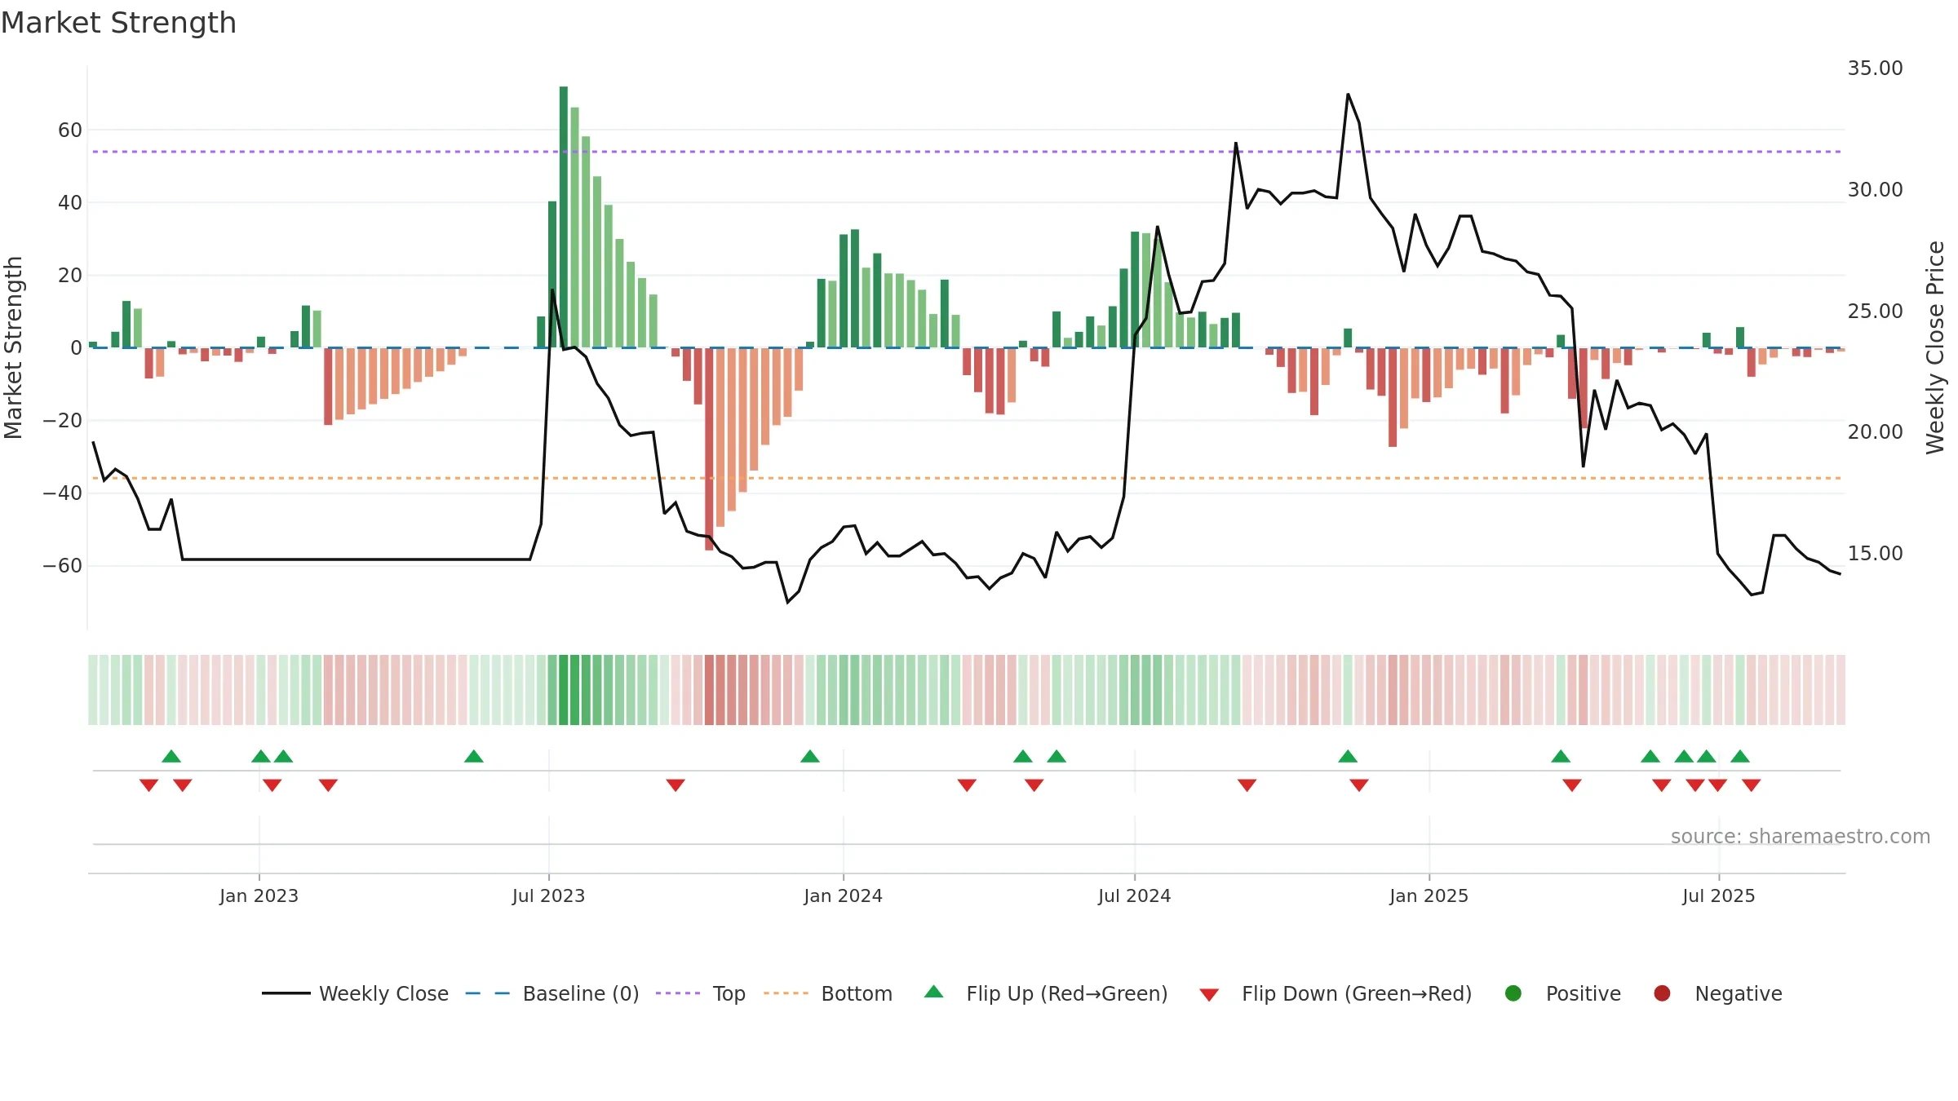This screenshot has height=1101, width=1958.
Task: Click the Weekly Close legend entry
Action: click(x=355, y=993)
